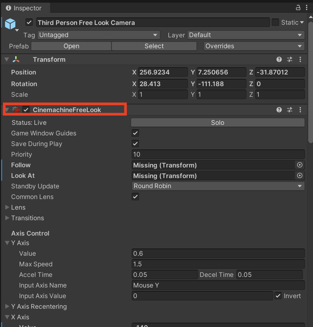Click the Scale Z field

point(280,95)
